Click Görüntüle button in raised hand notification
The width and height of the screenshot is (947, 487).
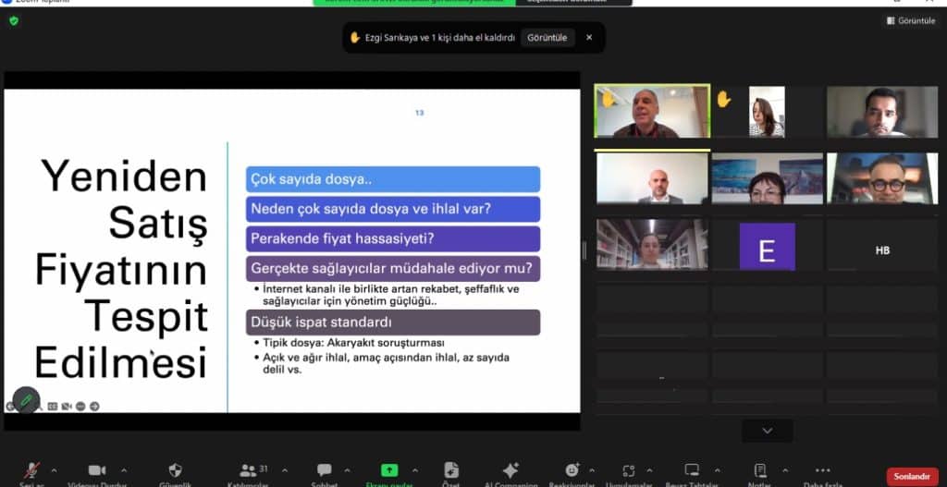(547, 38)
